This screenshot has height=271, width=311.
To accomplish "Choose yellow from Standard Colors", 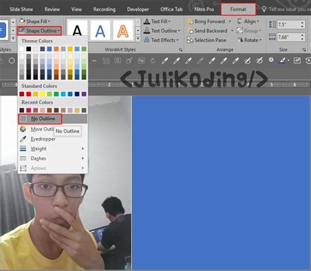I will [43, 94].
